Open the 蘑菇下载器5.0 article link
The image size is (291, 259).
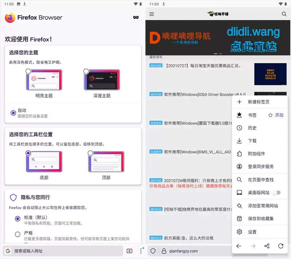[x=198, y=123]
